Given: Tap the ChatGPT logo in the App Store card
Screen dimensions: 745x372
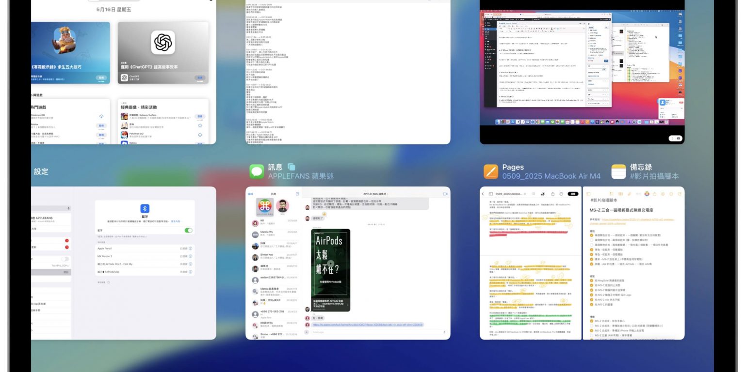Looking at the screenshot, I should (163, 43).
